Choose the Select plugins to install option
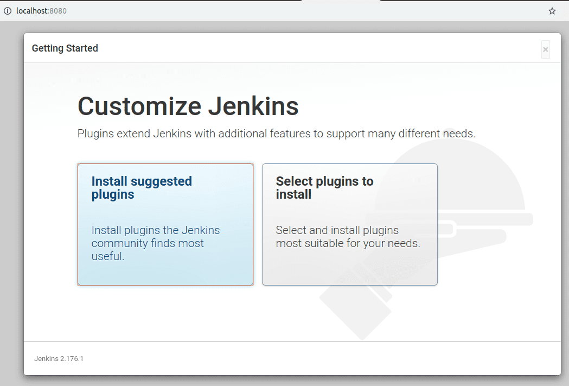Image resolution: width=569 pixels, height=386 pixels. (x=349, y=224)
